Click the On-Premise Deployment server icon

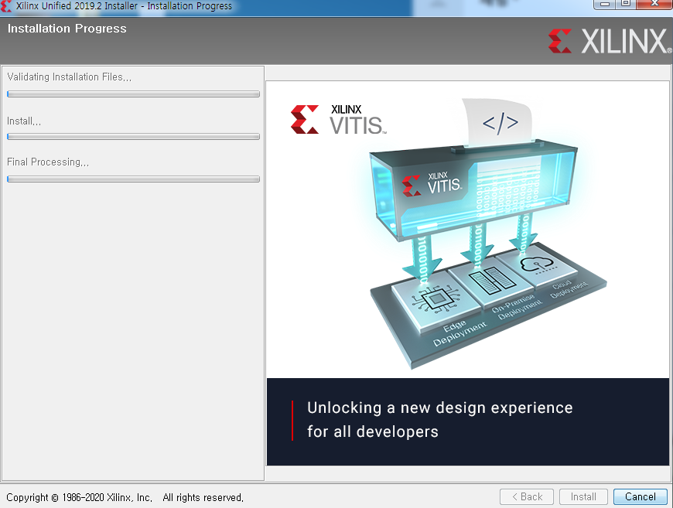(492, 280)
